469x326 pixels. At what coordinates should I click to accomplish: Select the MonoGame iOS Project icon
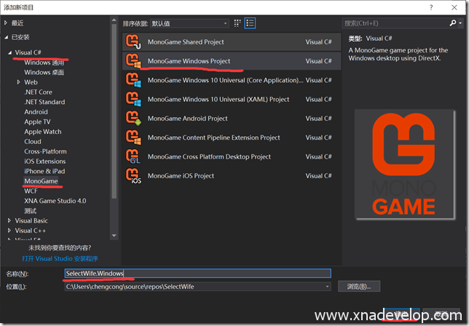(133, 175)
